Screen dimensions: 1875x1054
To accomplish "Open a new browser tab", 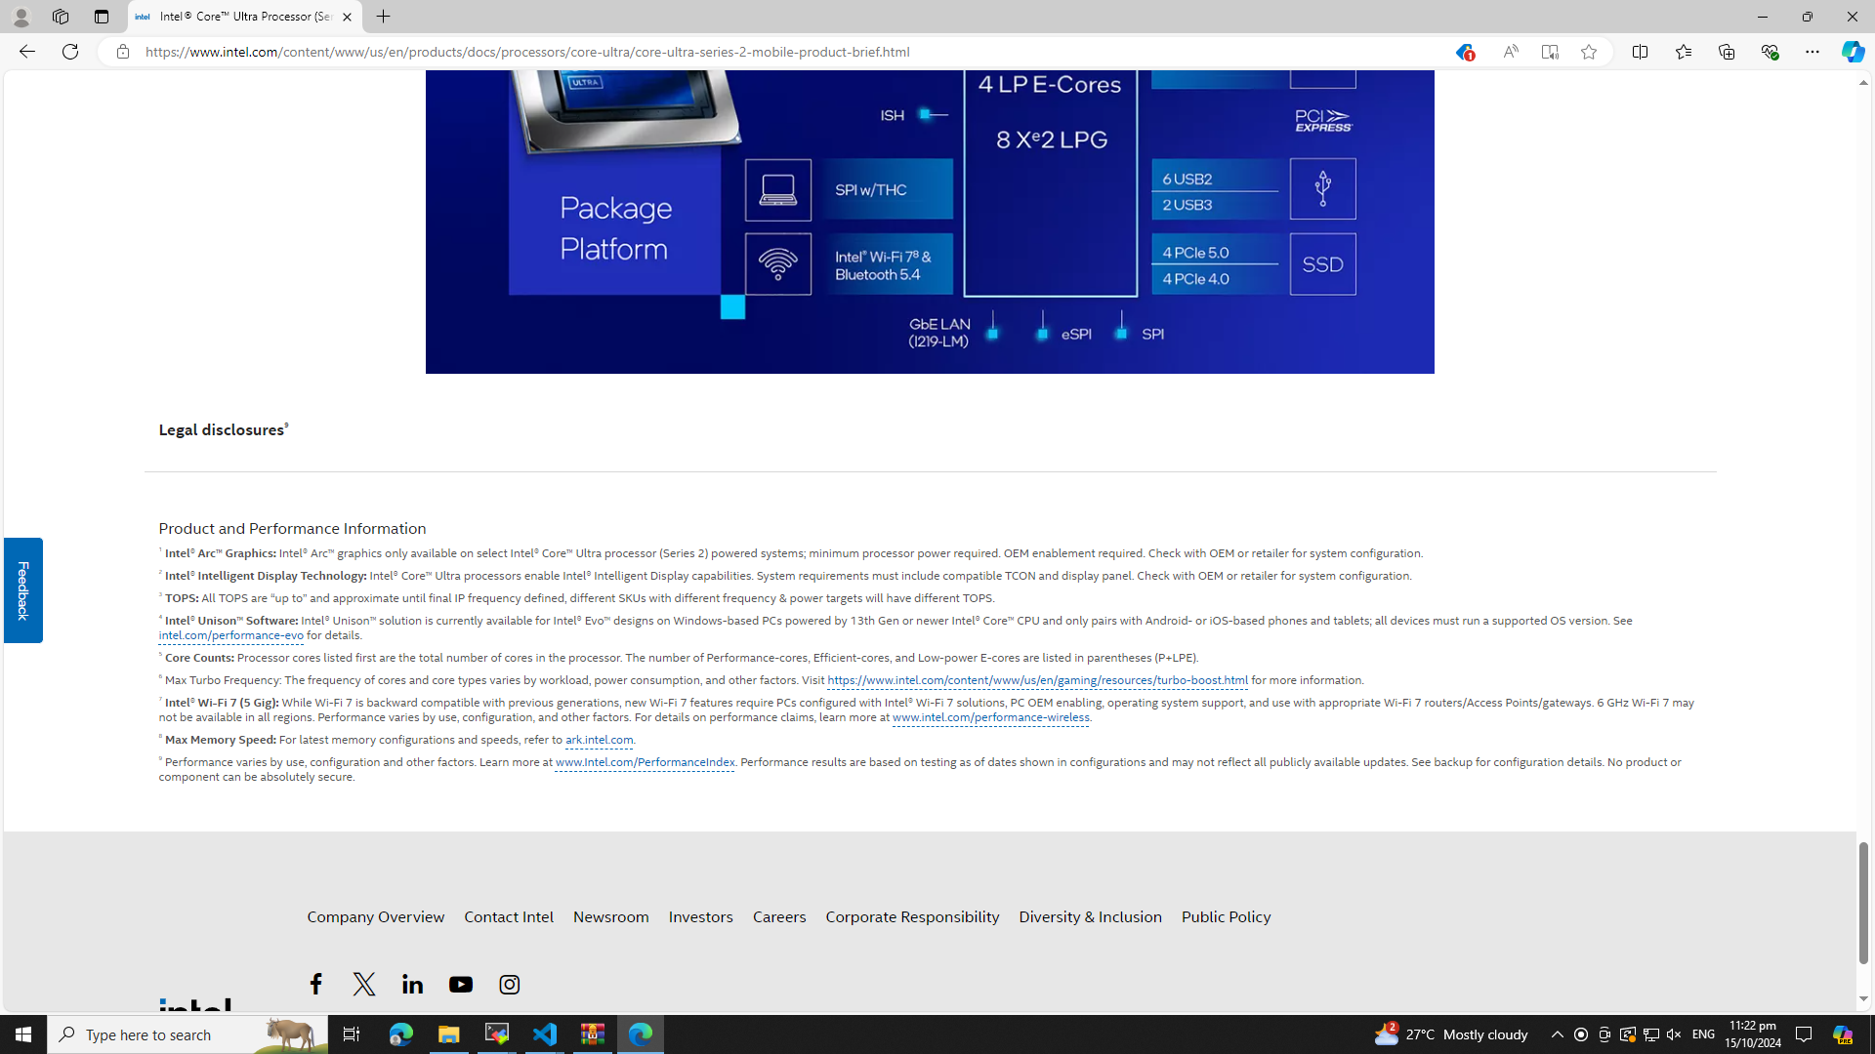I will point(383,17).
